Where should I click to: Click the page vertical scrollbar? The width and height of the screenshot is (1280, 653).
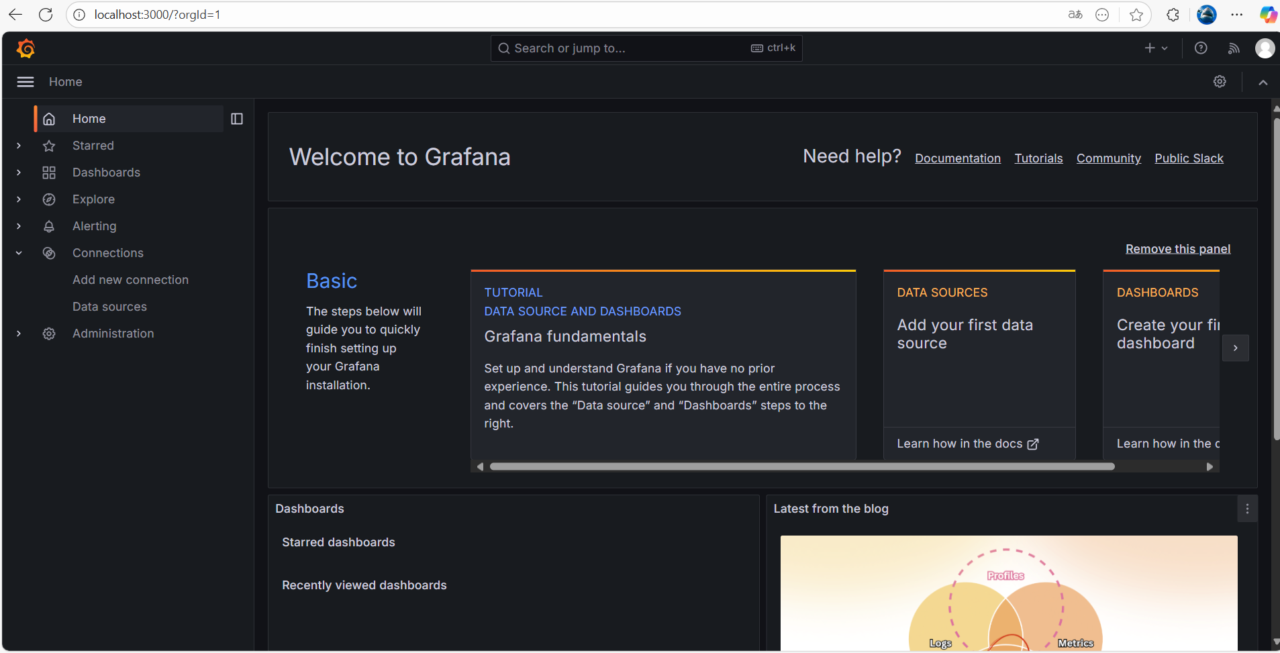(x=1276, y=279)
